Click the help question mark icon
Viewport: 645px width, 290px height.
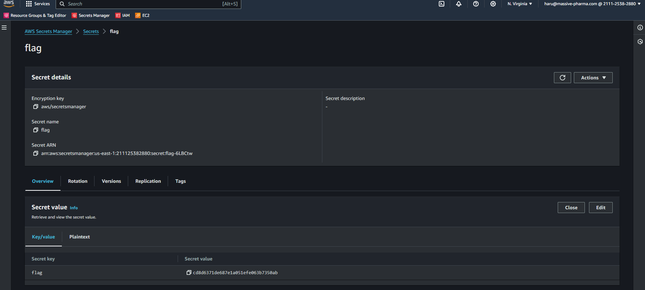pyautogui.click(x=476, y=4)
